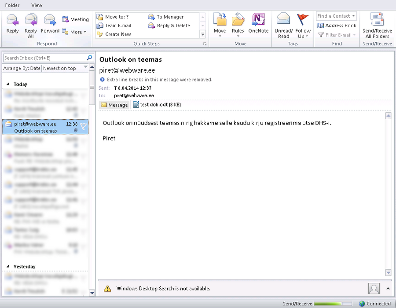
Task: Expand the Quick Steps gallery
Action: pos(202,34)
